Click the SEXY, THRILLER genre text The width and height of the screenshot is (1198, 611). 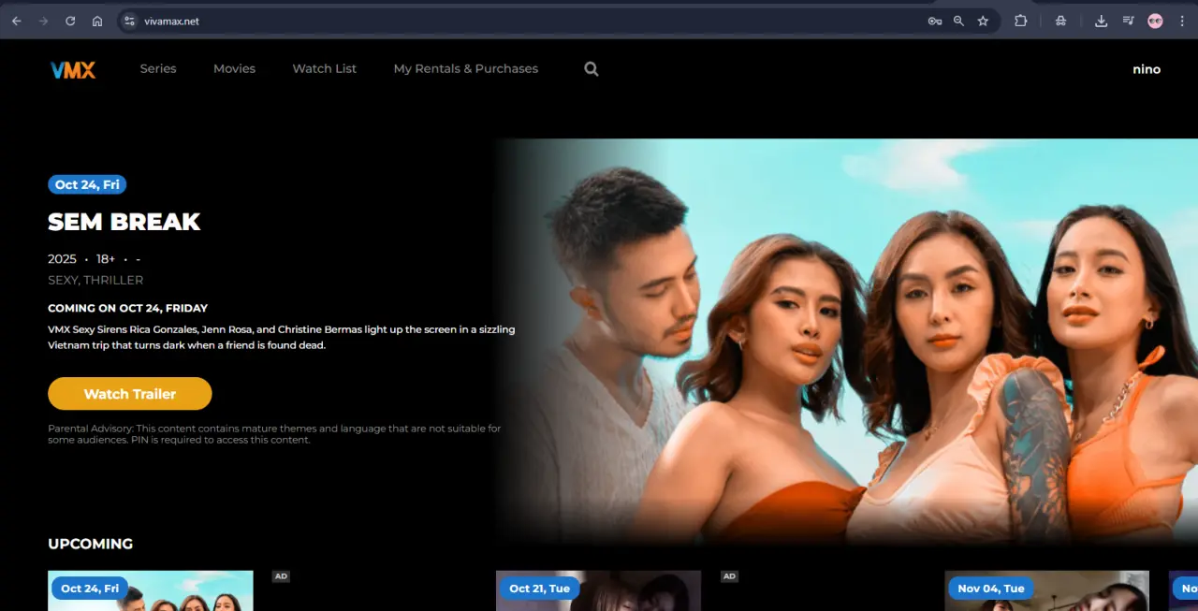pos(95,280)
